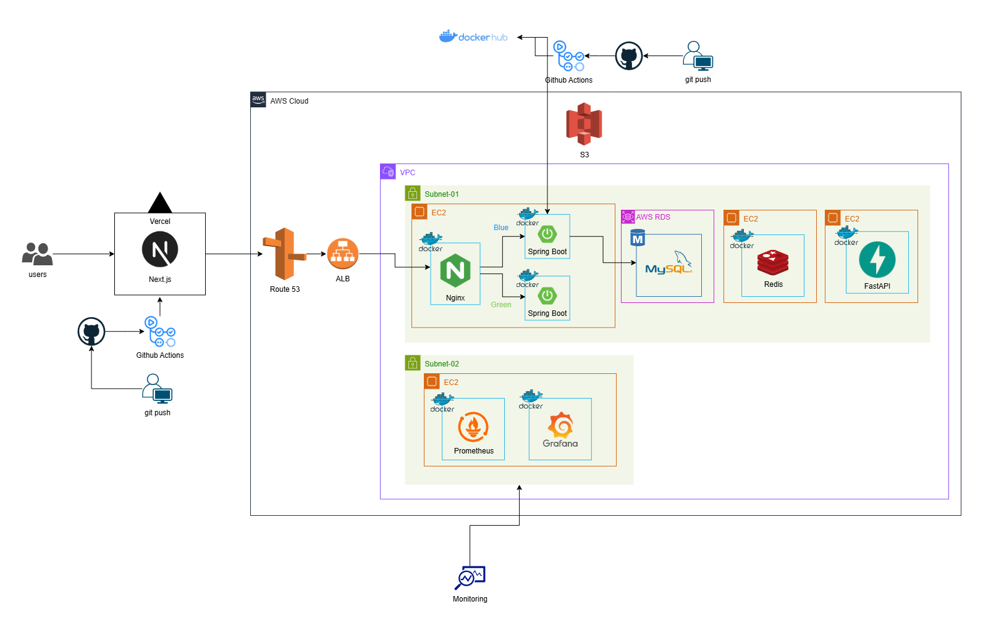
Task: Select the Prometheus flame icon
Action: click(x=473, y=427)
